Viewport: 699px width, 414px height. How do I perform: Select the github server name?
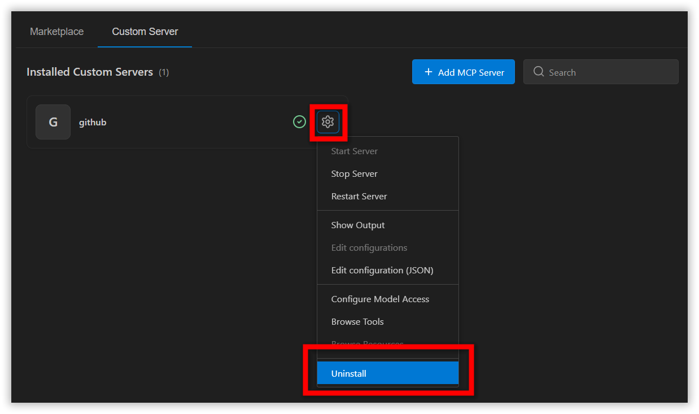click(93, 122)
